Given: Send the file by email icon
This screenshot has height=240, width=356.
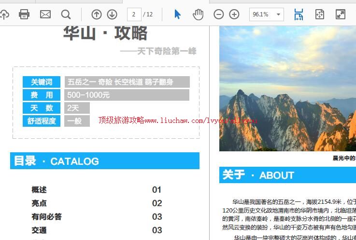Looking at the screenshot, I should point(45,14).
